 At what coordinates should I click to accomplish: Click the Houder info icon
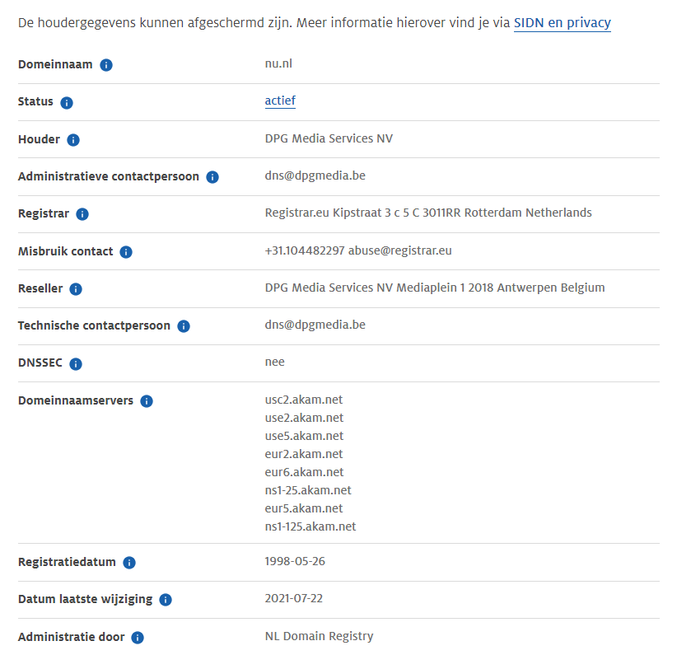click(73, 140)
